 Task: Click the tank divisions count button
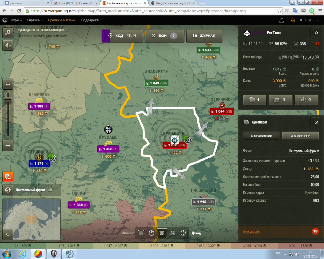tap(281, 100)
